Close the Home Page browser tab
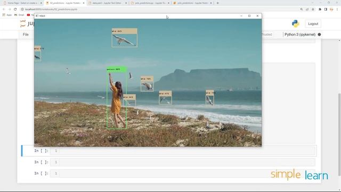The width and height of the screenshot is (341, 192). [41, 3]
